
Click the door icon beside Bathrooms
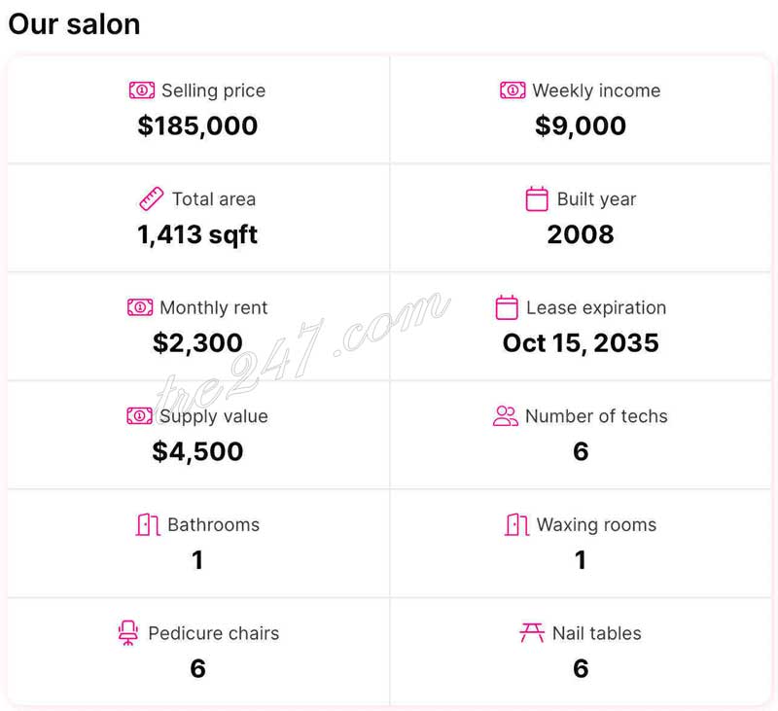(x=148, y=525)
